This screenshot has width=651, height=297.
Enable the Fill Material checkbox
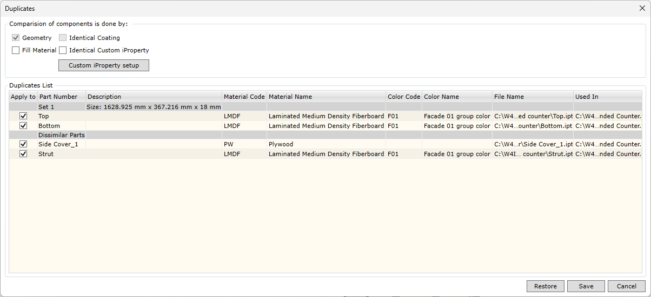(x=16, y=50)
